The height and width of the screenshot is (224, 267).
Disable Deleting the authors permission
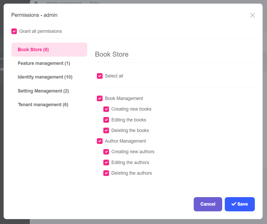click(x=106, y=173)
